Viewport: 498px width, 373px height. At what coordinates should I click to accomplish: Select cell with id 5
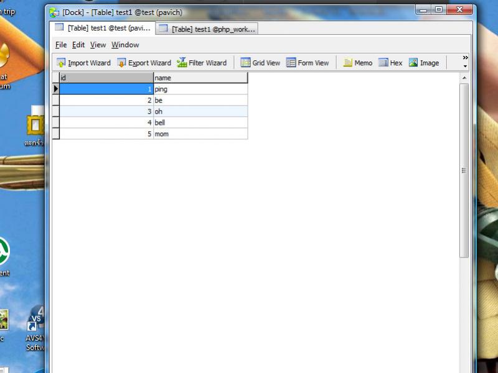tap(106, 134)
